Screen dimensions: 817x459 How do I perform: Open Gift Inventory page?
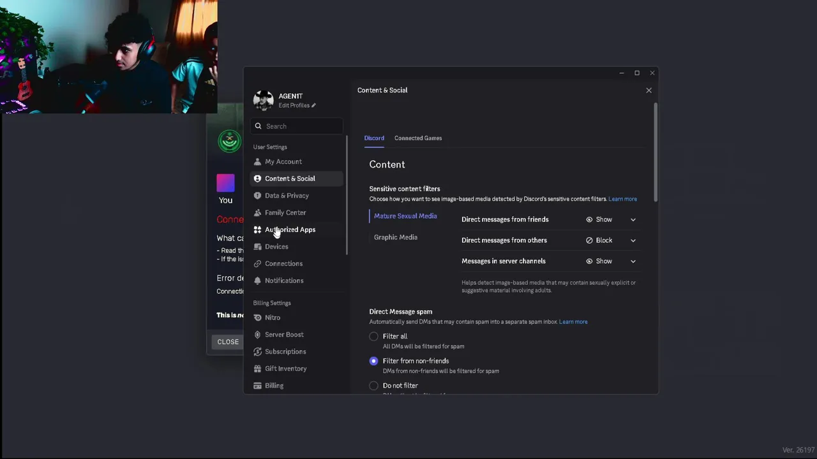click(x=296, y=368)
